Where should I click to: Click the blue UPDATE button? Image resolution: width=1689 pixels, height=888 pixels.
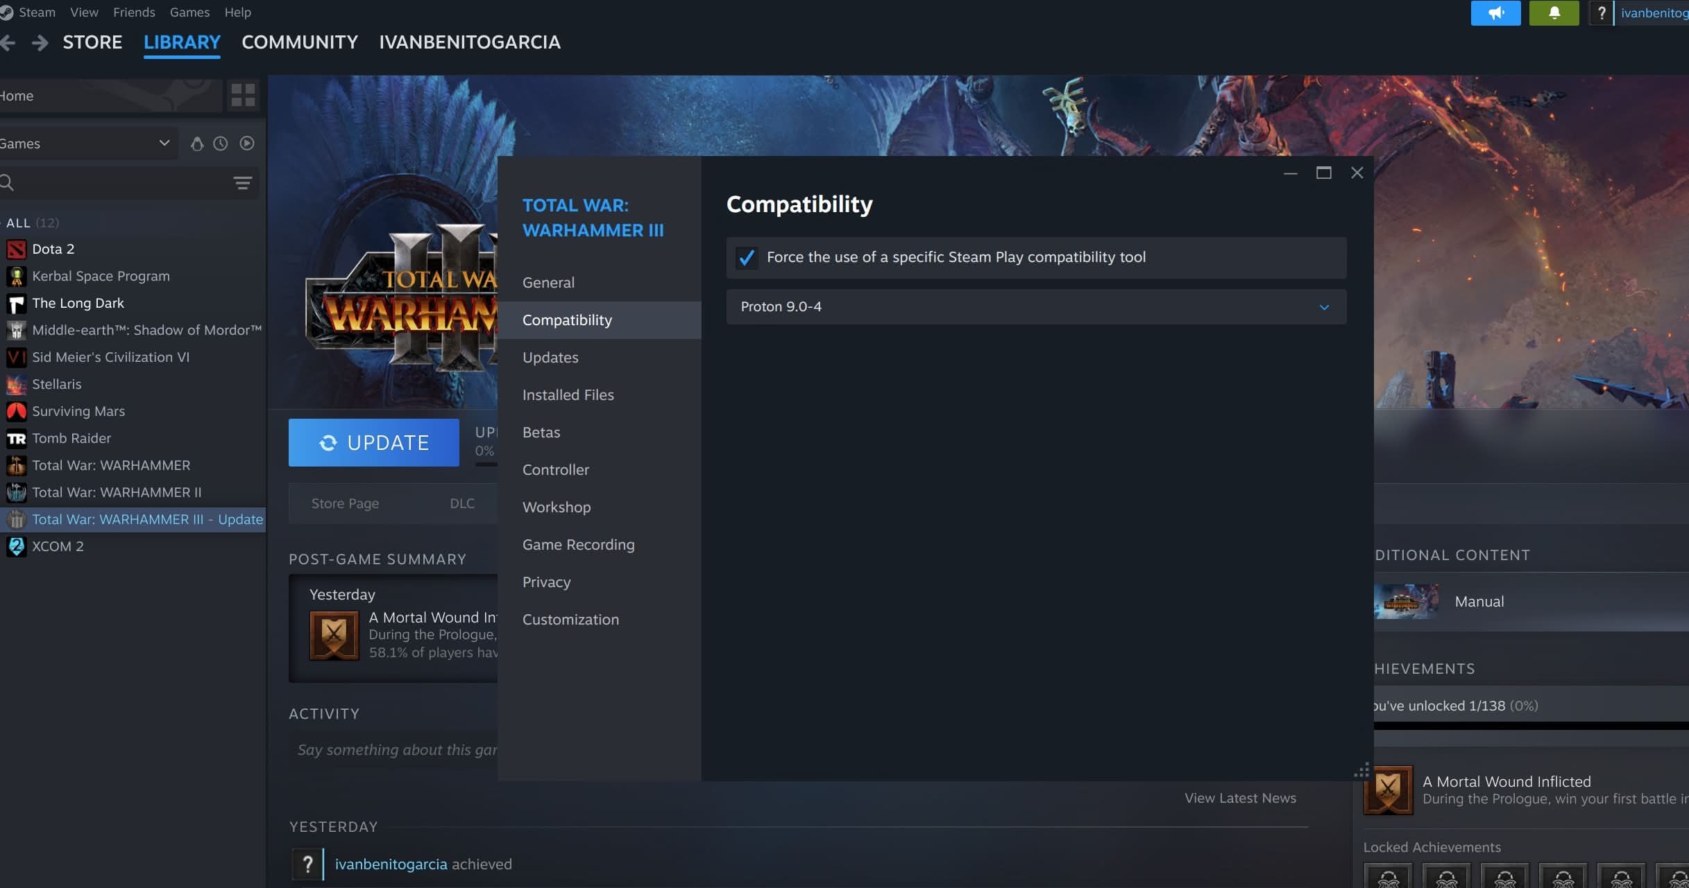click(373, 443)
